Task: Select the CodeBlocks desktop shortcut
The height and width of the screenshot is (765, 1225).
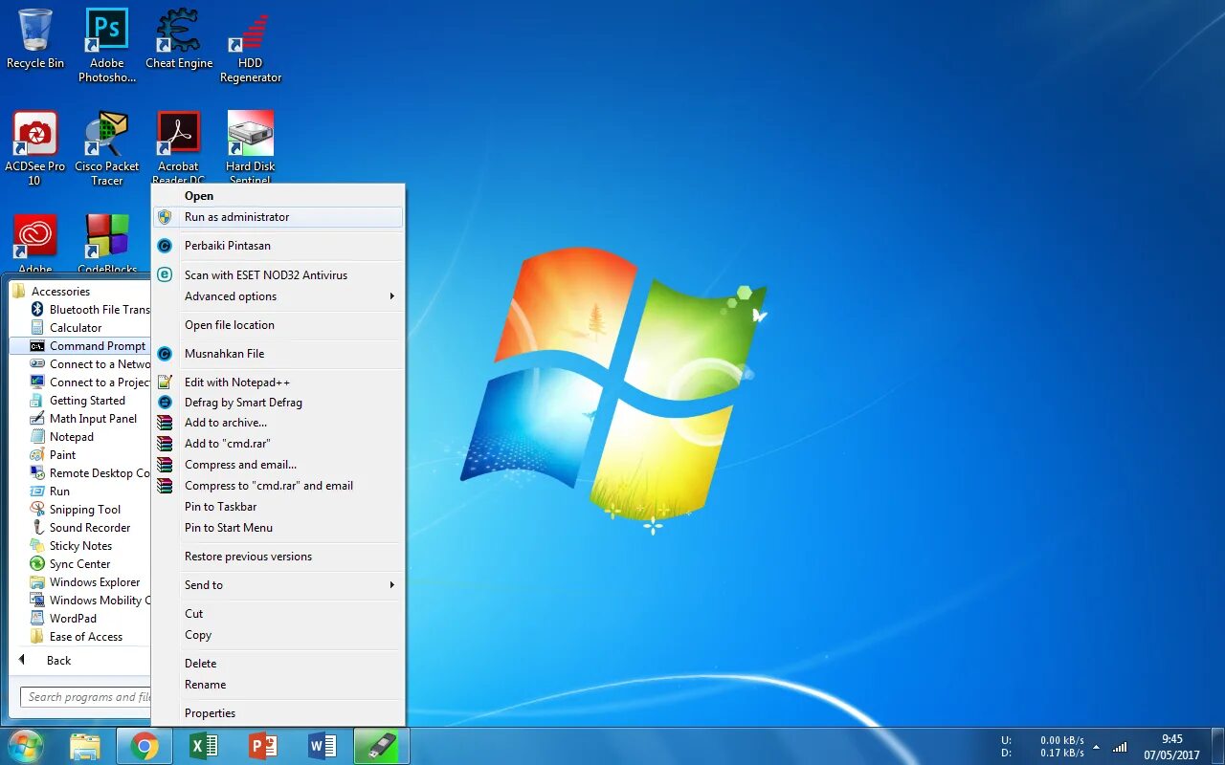Action: 107,244
